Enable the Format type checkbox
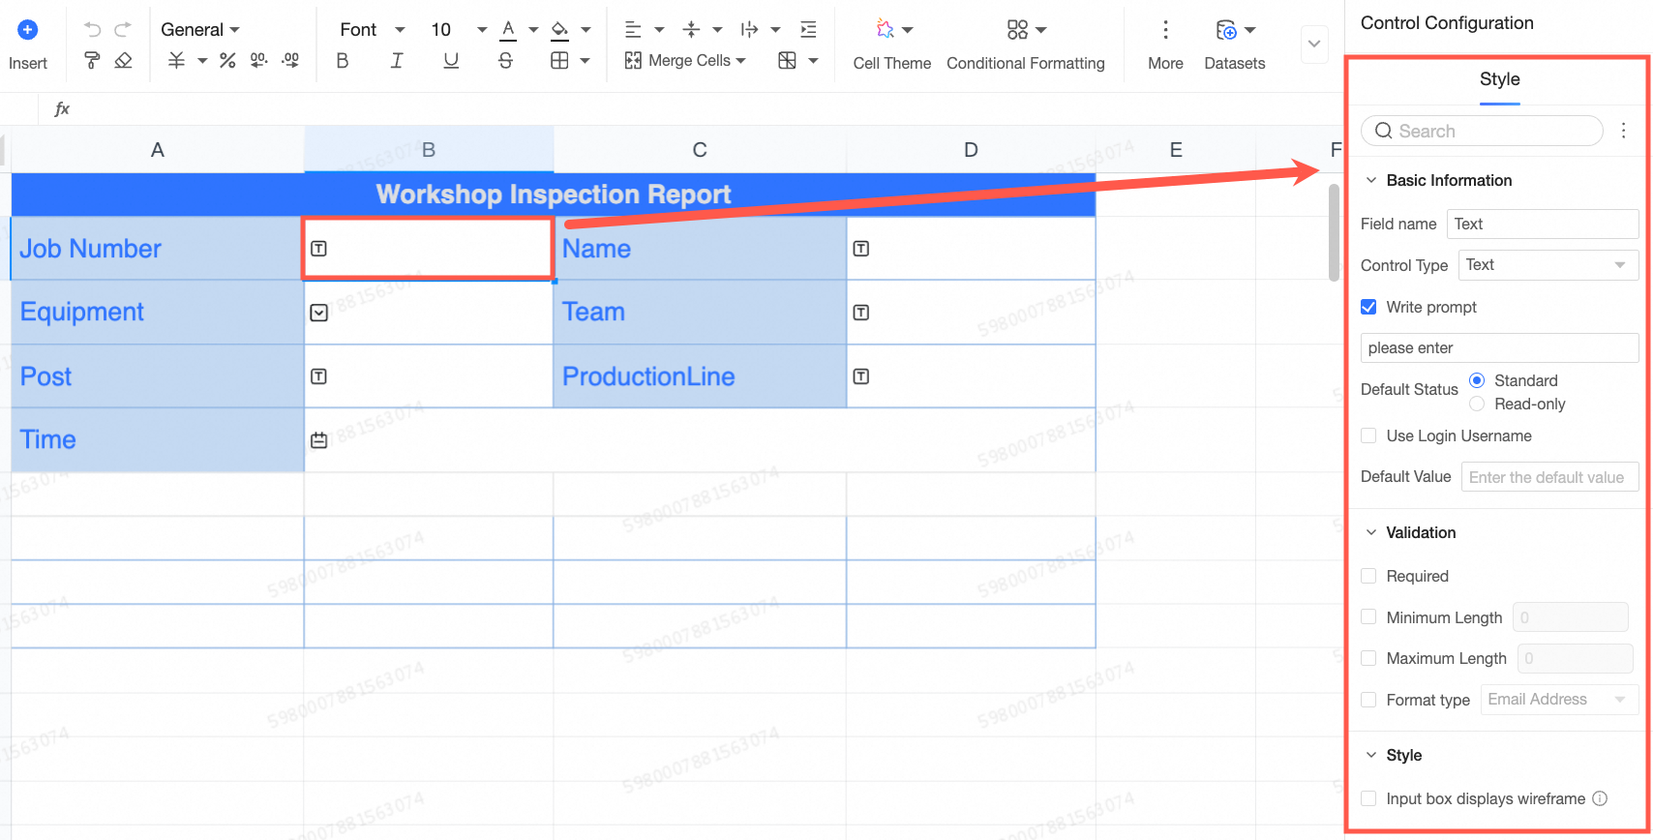The height and width of the screenshot is (840, 1653). (1368, 700)
